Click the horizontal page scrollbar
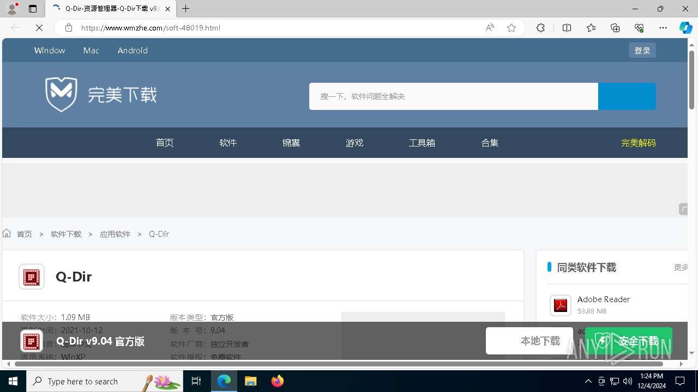698x392 pixels. coord(339,364)
